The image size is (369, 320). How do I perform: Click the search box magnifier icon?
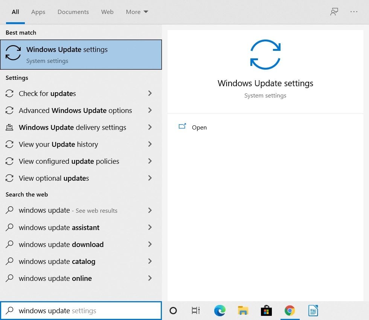(x=9, y=311)
